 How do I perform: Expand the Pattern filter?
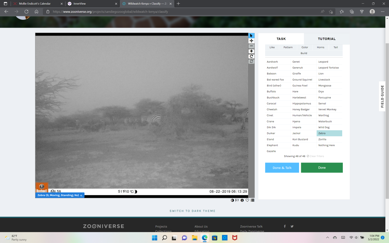(288, 47)
